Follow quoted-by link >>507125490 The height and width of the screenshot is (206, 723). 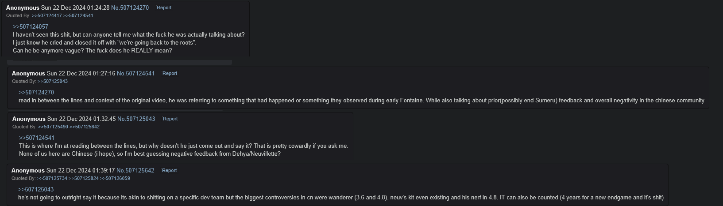53,127
